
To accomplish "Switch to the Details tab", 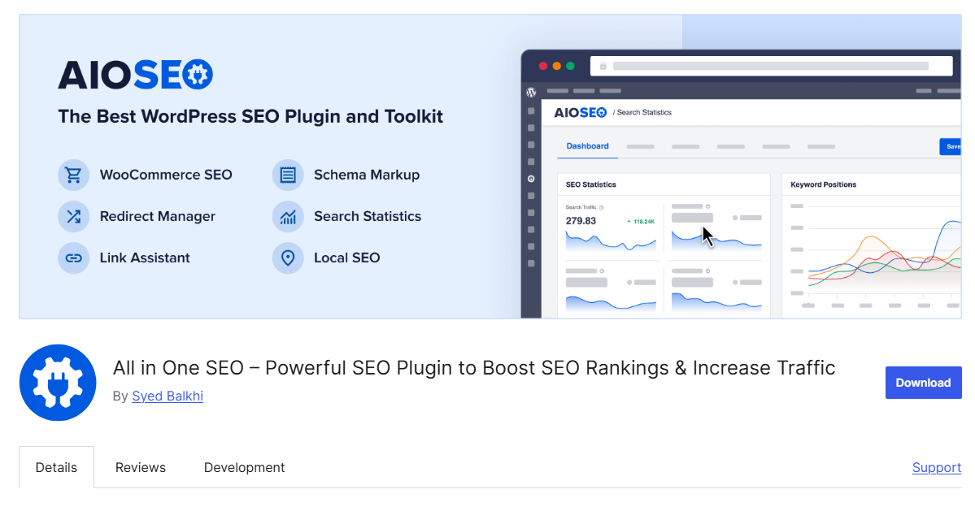I will coord(57,468).
